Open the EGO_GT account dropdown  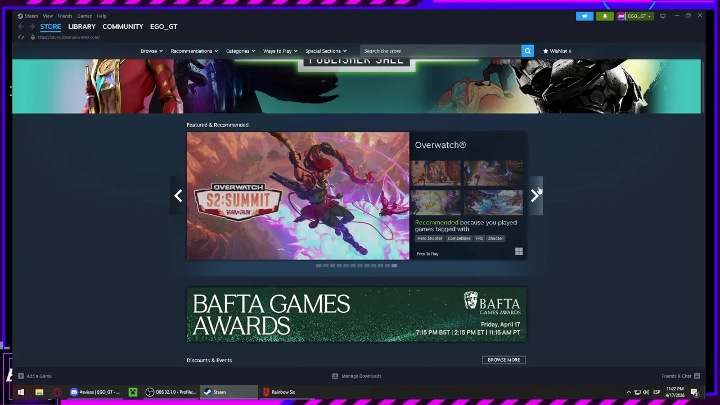click(x=639, y=16)
